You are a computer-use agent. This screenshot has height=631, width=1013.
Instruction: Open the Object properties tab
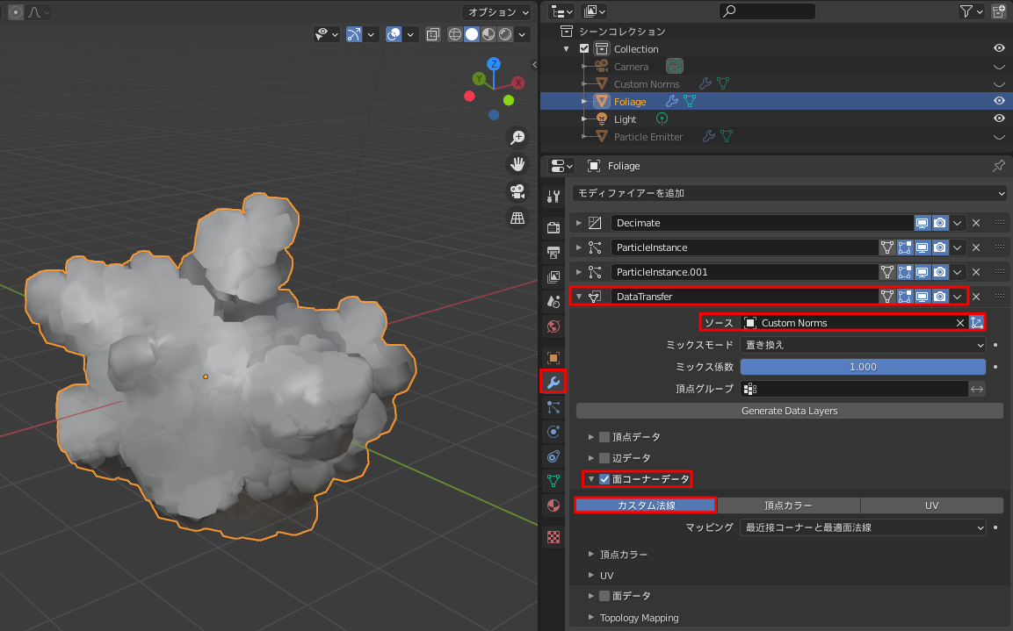(x=554, y=358)
